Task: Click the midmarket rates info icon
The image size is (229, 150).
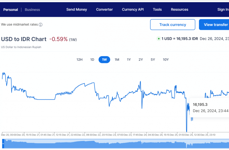Action: 40,25
